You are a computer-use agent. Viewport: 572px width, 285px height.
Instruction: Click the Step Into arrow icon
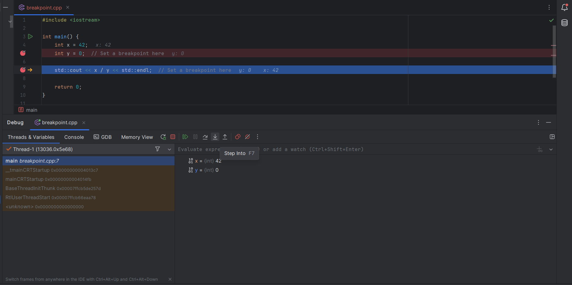[215, 137]
